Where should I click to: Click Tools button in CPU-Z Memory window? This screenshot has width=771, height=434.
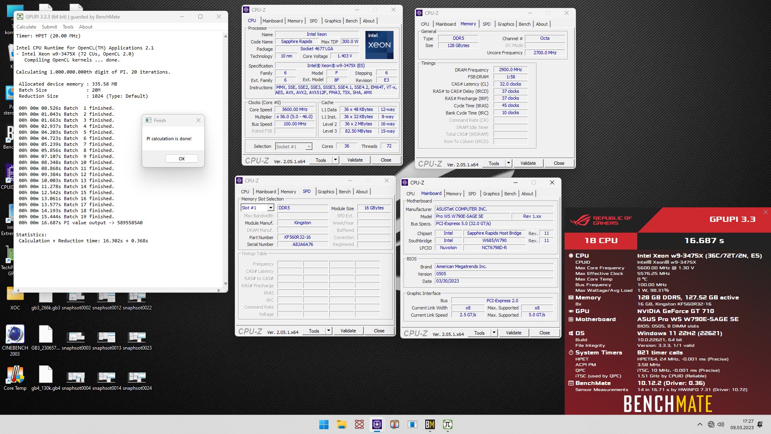click(494, 163)
